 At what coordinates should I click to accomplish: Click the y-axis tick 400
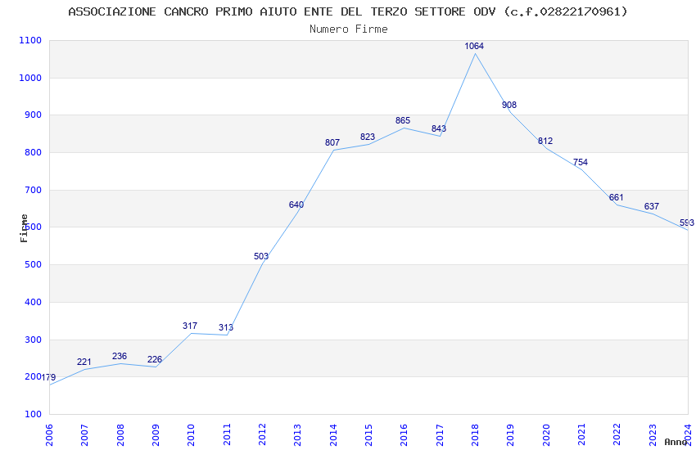click(33, 302)
